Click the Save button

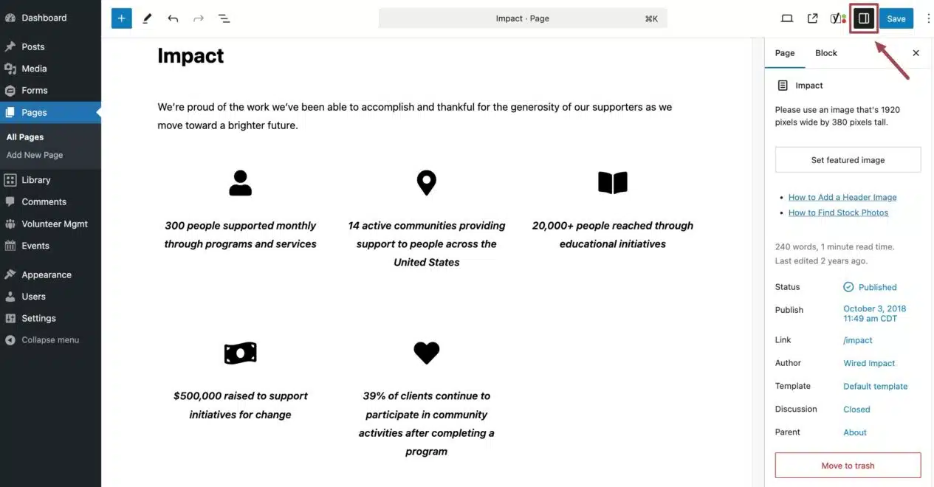896,18
